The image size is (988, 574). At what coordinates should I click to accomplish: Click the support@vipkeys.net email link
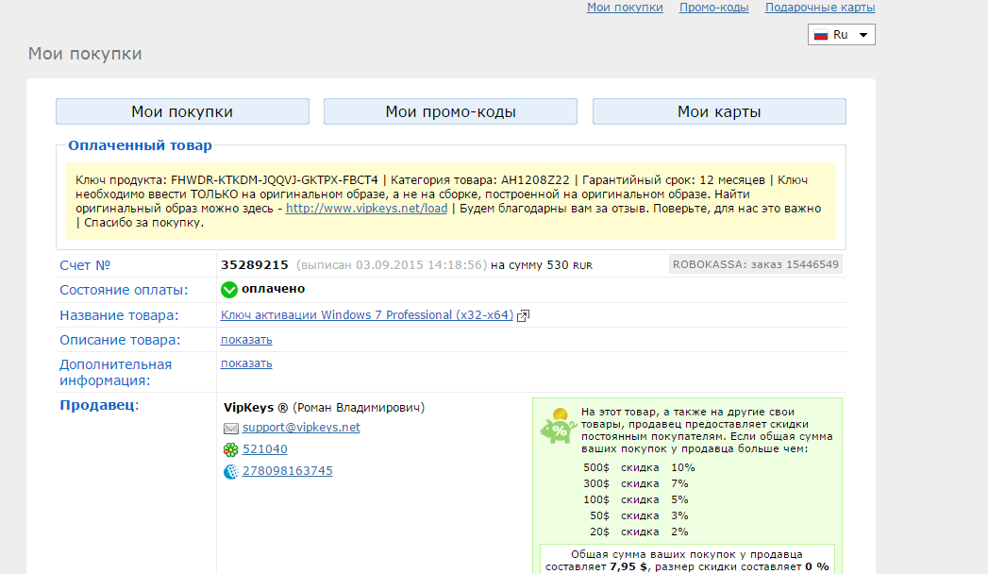click(x=301, y=428)
